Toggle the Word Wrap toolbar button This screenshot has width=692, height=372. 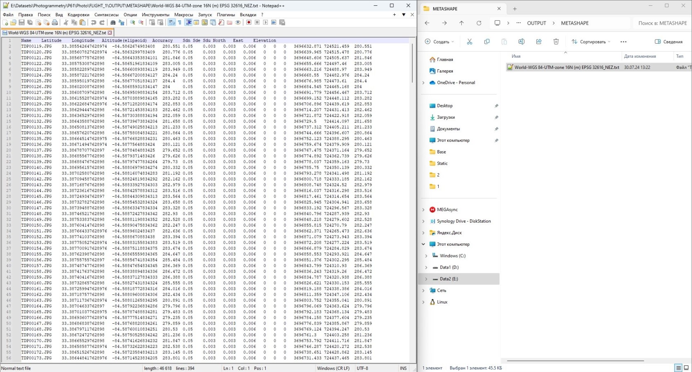(172, 22)
